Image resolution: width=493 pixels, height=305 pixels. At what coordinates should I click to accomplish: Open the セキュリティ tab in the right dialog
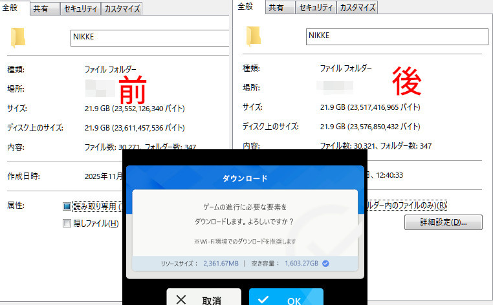(x=315, y=8)
